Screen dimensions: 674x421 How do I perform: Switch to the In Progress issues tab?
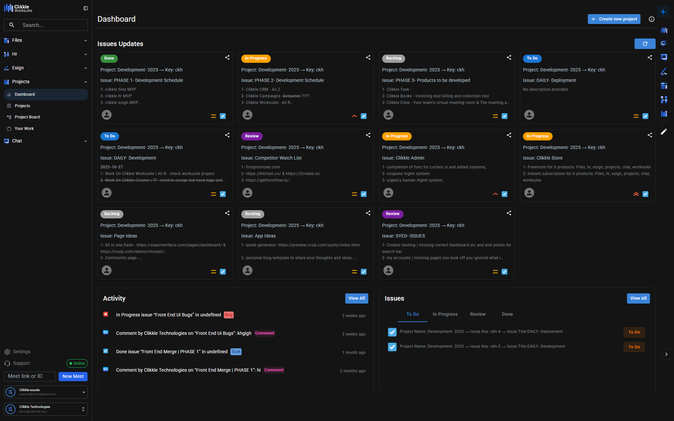point(445,314)
